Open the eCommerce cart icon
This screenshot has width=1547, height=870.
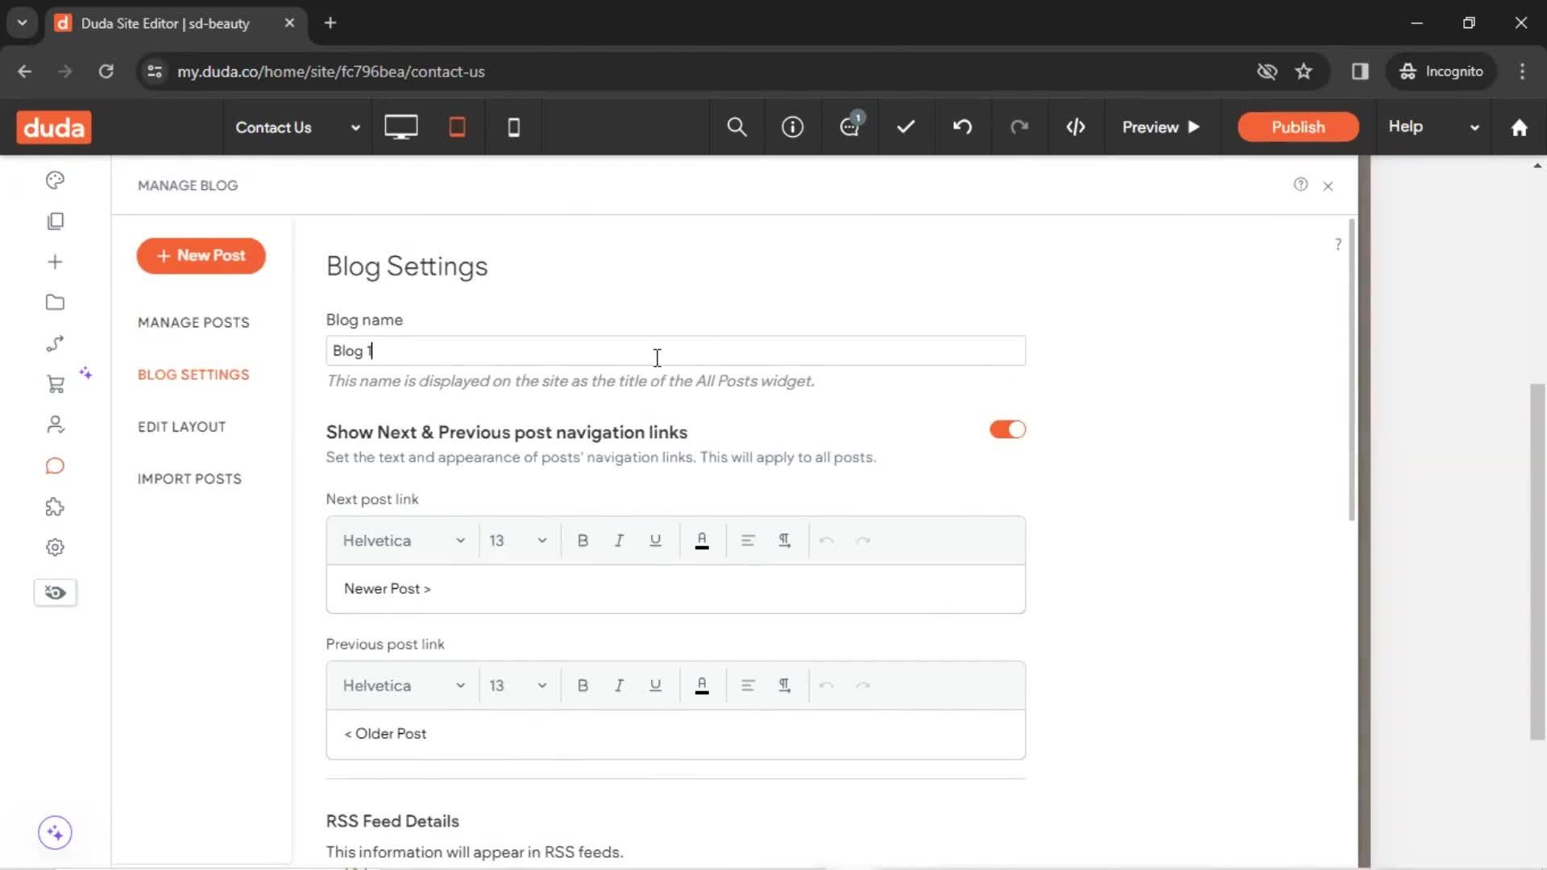coord(55,384)
